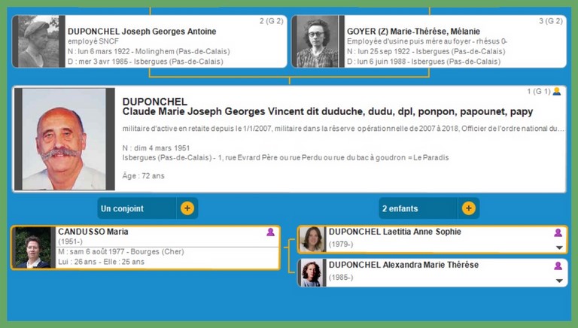
Task: Click the large portrait of Claude DUPONCHEL
Action: (x=64, y=139)
